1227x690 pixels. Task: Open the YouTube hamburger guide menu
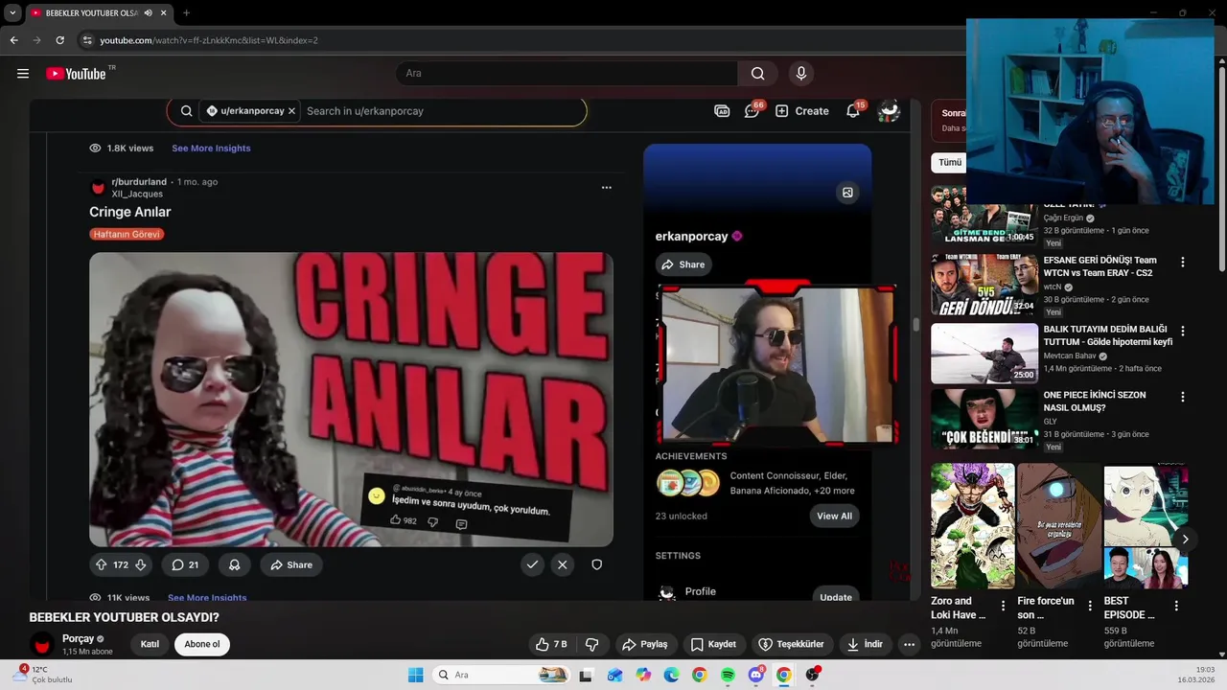(23, 74)
